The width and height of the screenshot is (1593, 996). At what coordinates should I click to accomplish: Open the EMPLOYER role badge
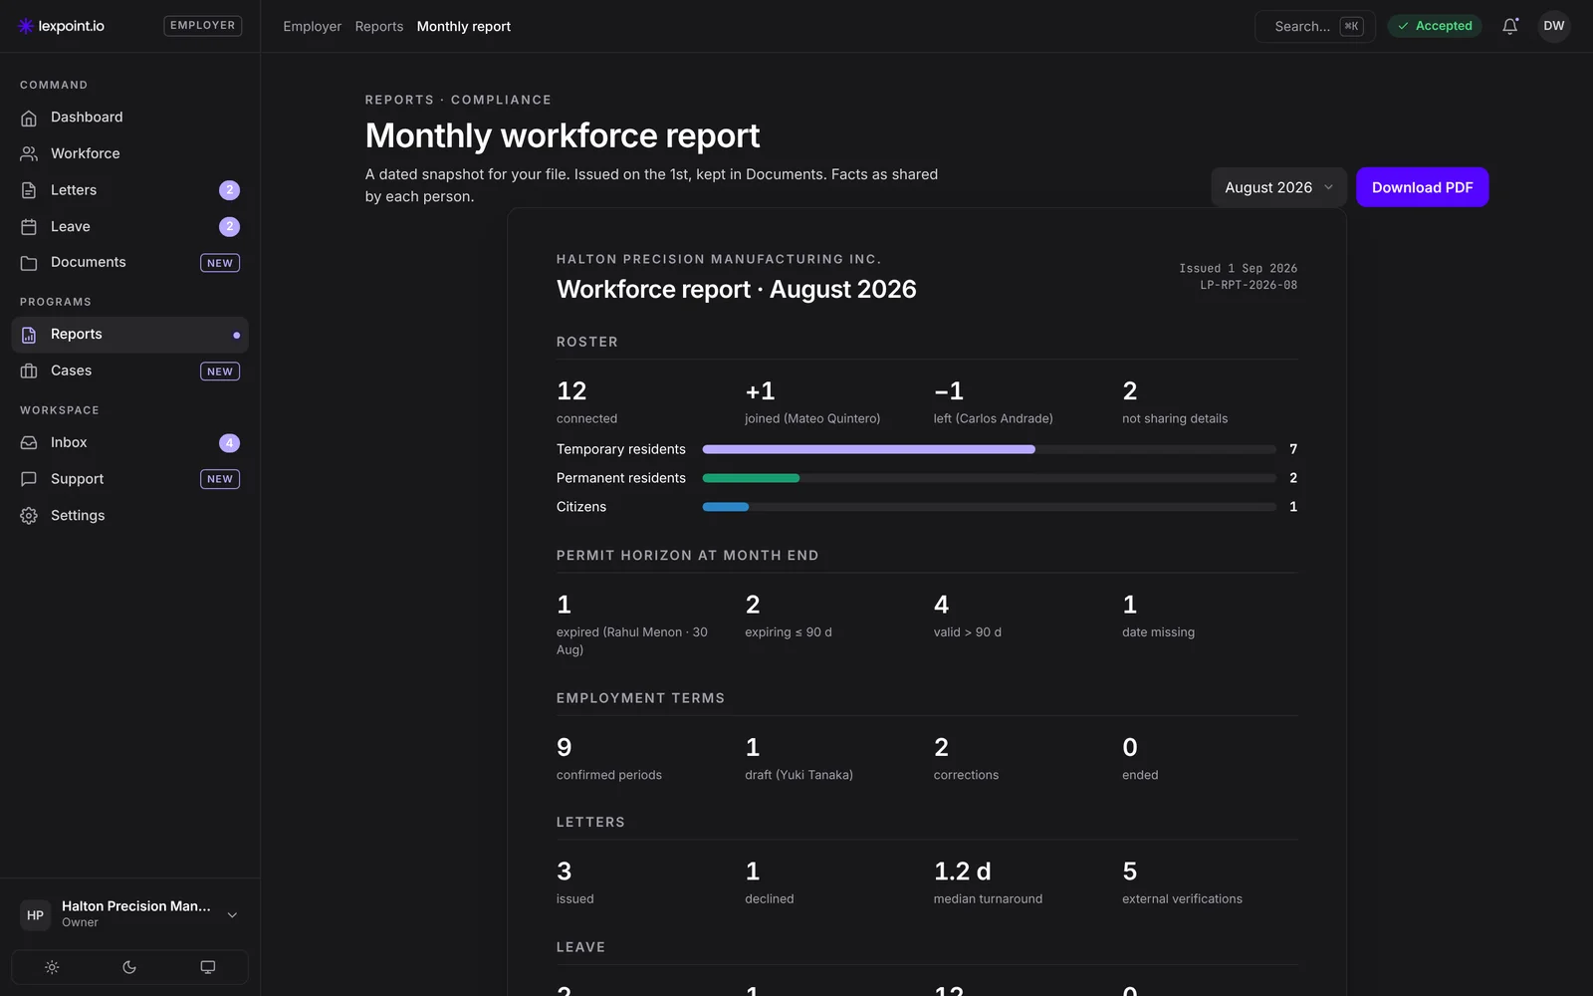point(202,26)
